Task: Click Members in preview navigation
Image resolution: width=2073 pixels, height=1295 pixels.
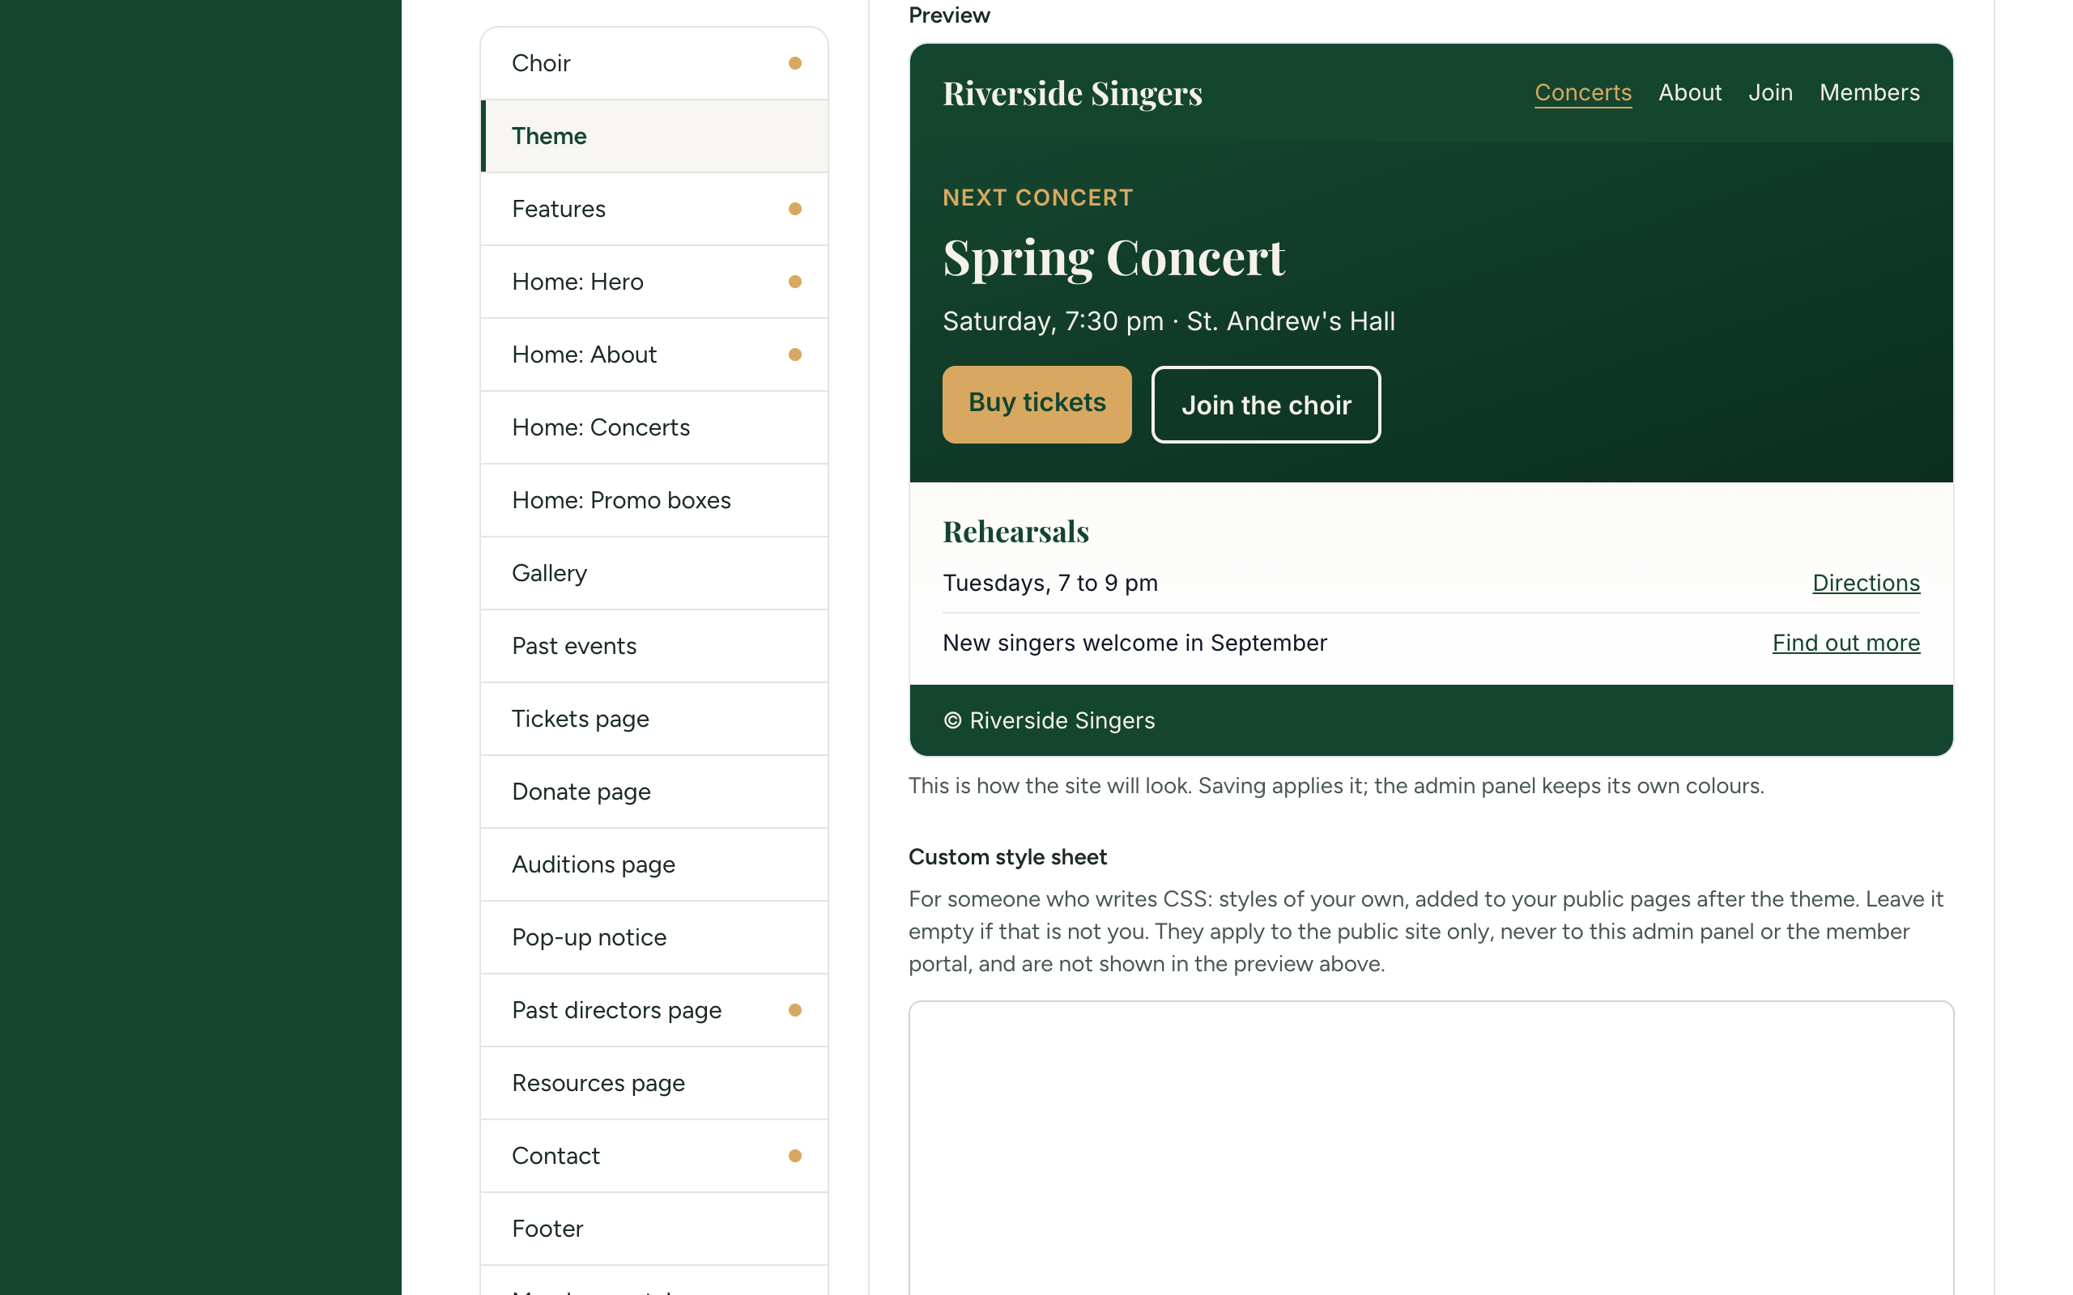Action: (1869, 92)
